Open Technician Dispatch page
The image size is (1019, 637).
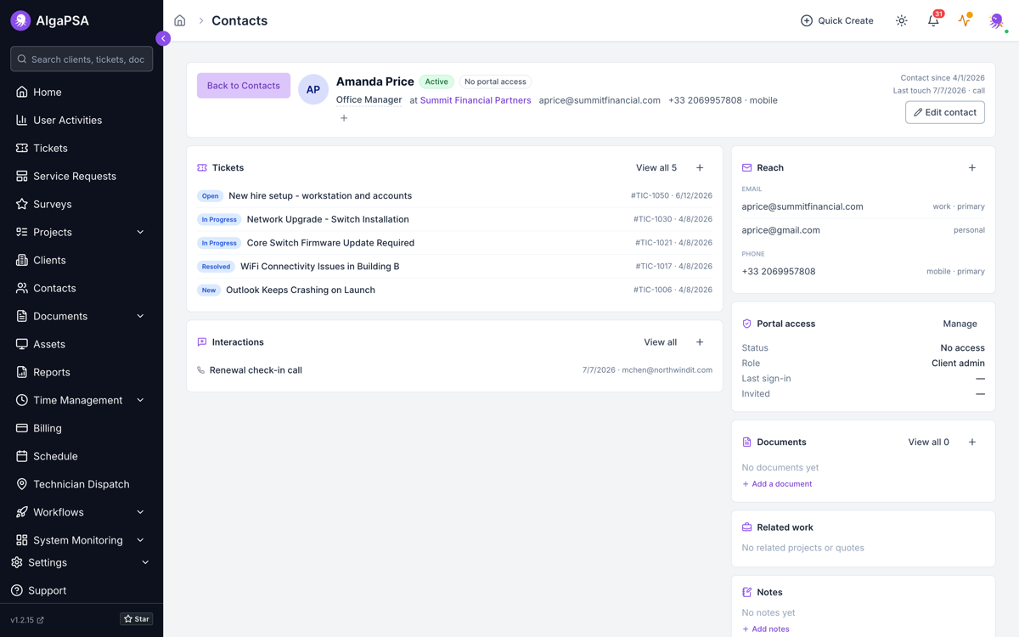pyautogui.click(x=82, y=484)
